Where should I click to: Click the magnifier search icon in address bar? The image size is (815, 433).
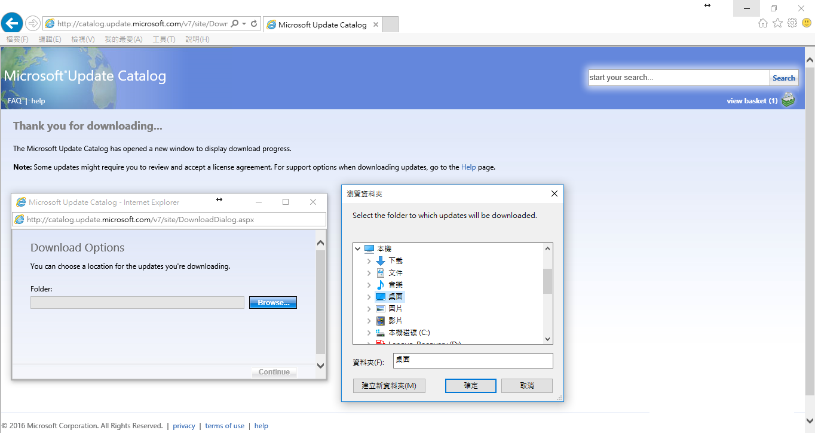coord(234,24)
